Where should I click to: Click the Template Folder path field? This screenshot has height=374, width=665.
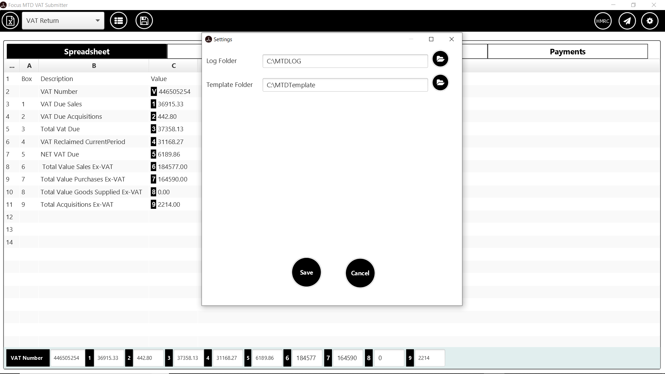(x=345, y=85)
